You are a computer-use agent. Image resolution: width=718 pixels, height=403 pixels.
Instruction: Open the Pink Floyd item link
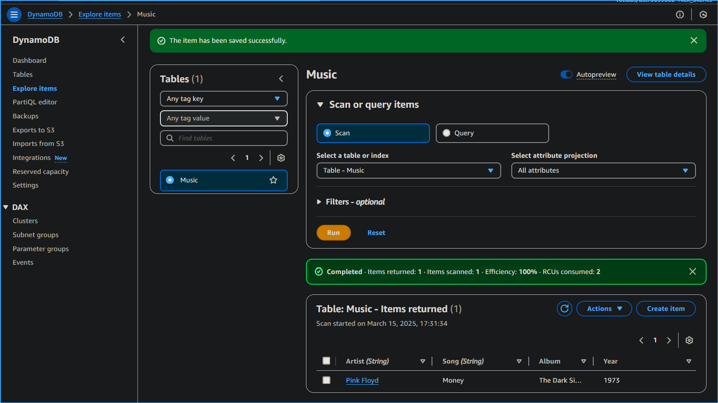362,381
